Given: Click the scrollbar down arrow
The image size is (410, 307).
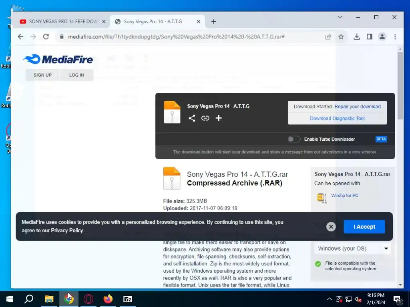Looking at the screenshot, I should [x=400, y=285].
